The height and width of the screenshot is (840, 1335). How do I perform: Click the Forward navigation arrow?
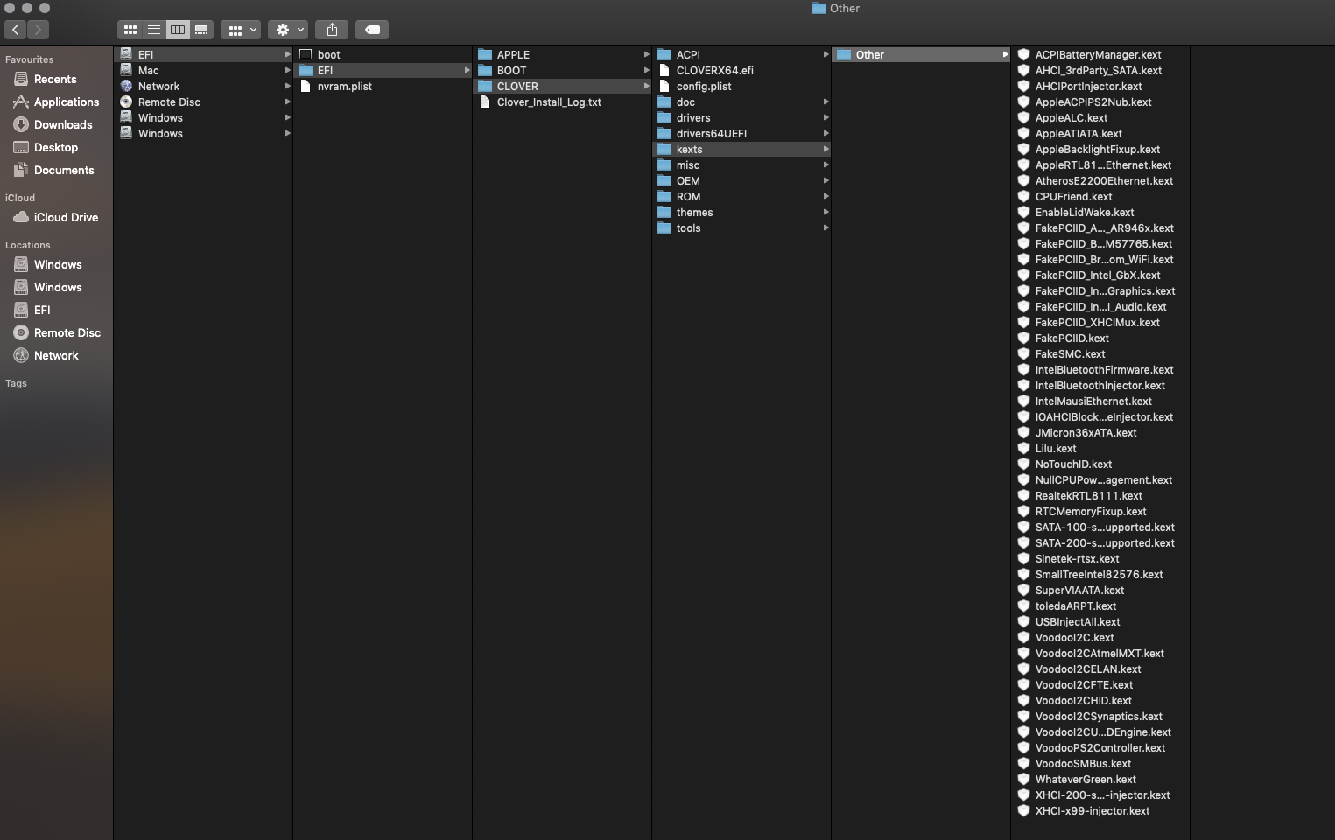38,29
